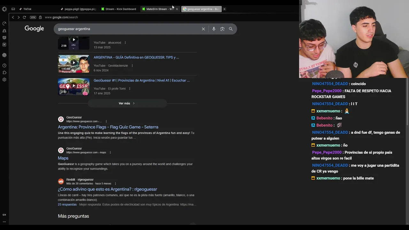Click the Más preguntas heading
This screenshot has height=230, width=409.
coord(73,216)
